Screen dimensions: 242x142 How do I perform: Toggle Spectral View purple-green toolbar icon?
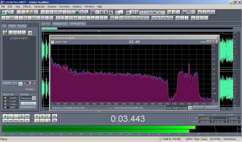(93, 12)
